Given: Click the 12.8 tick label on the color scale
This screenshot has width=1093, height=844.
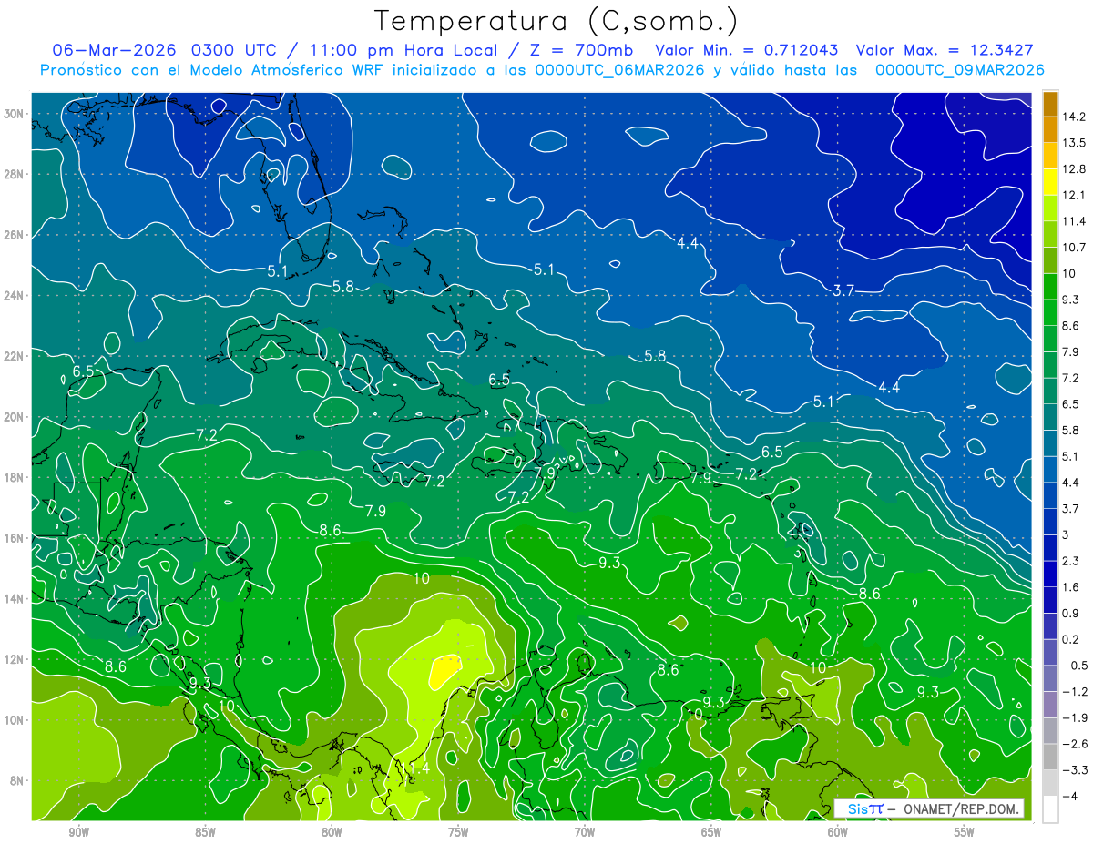Looking at the screenshot, I should 1075,169.
